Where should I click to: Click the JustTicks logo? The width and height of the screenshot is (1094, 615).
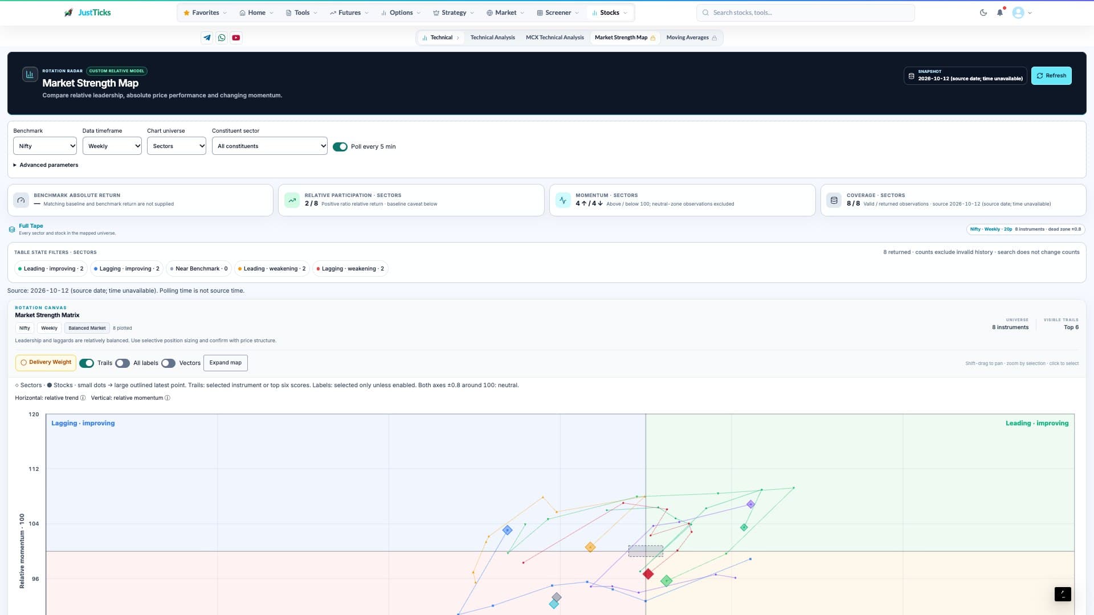point(88,13)
